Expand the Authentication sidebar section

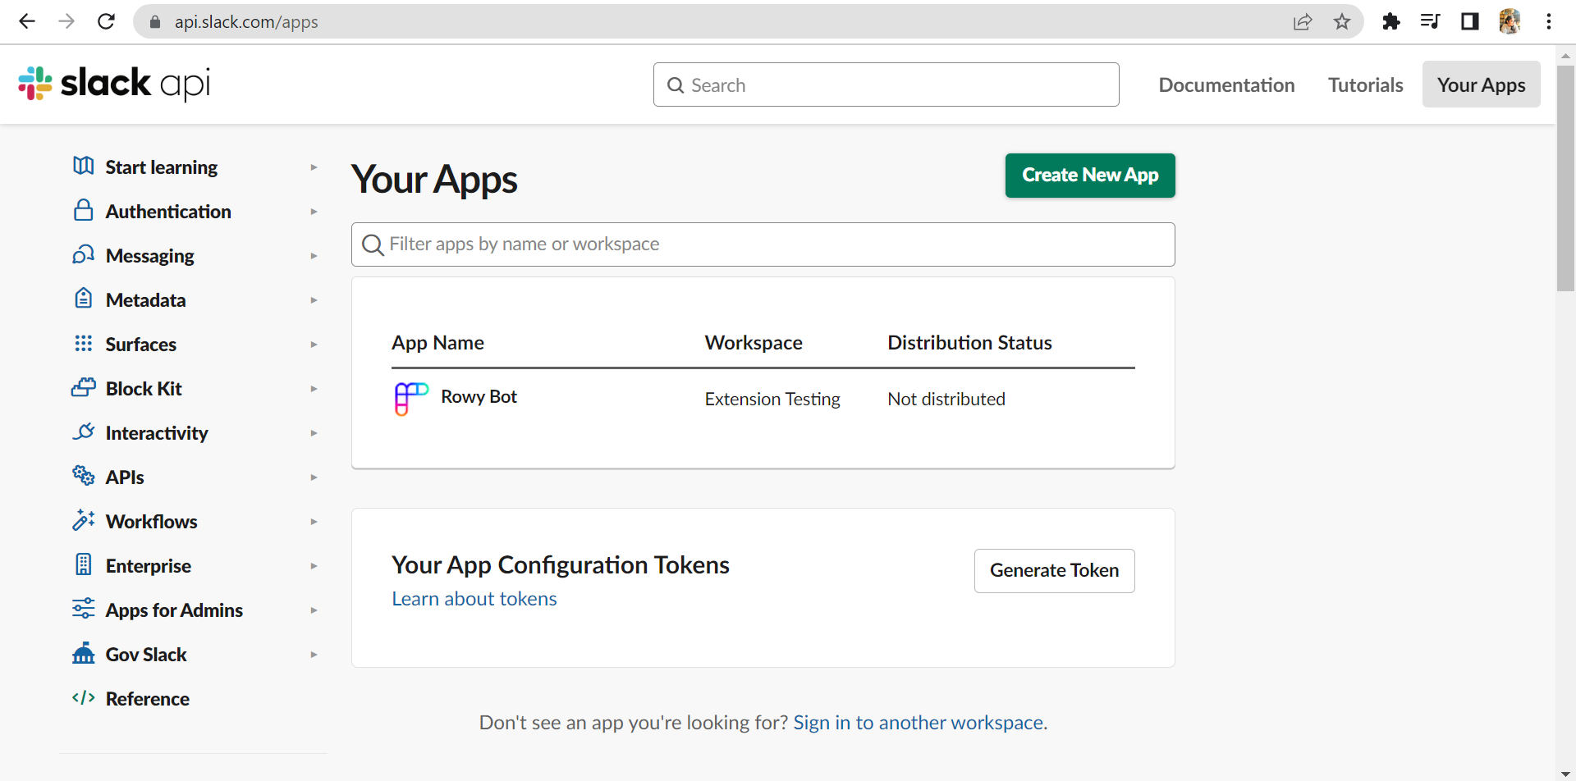point(314,212)
